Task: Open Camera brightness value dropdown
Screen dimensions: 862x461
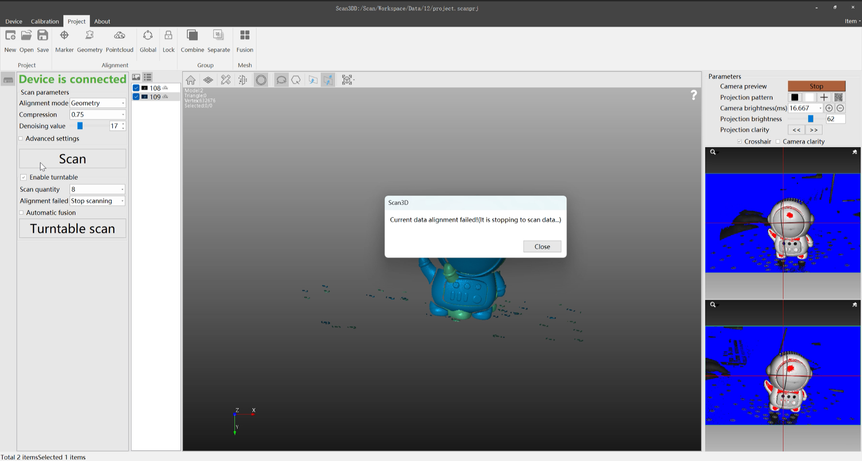Action: [806, 108]
